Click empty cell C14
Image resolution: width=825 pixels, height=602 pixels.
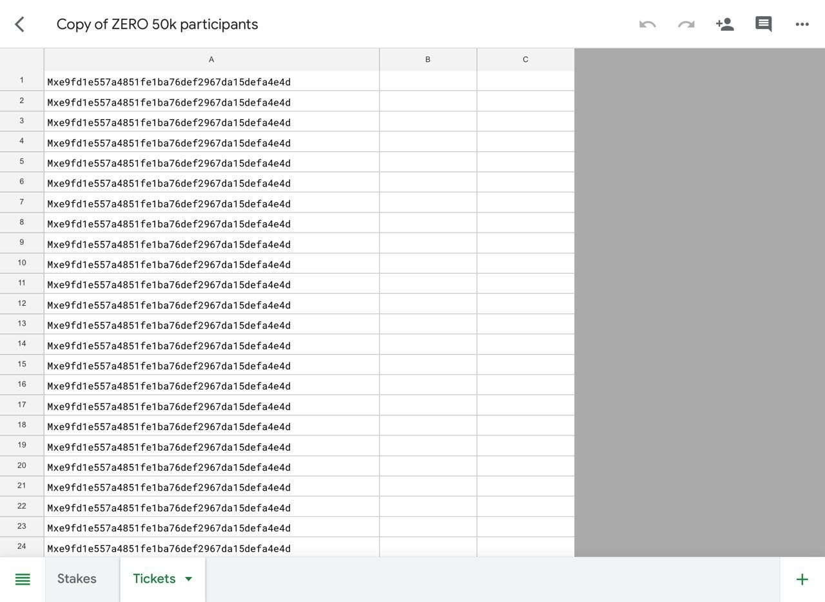(x=525, y=345)
